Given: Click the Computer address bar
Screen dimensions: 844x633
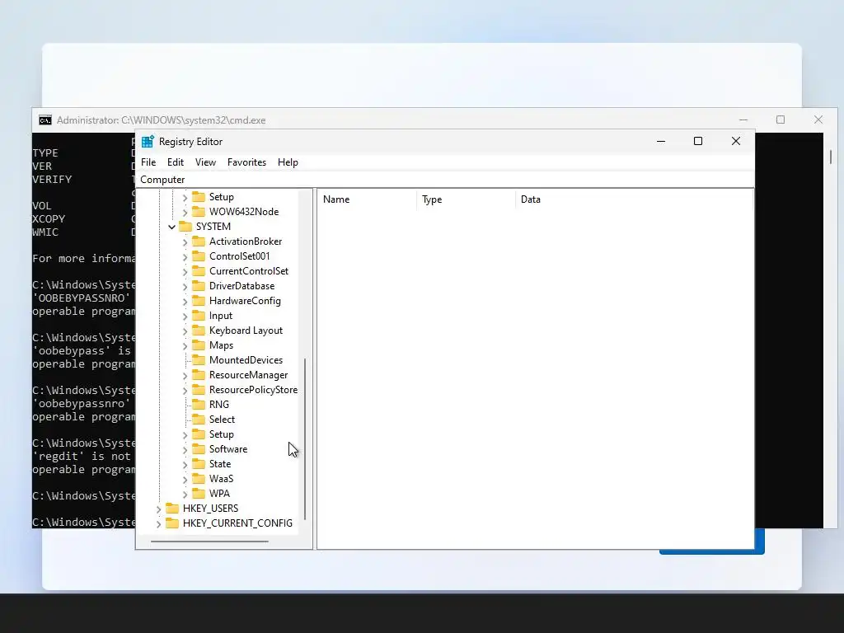Looking at the screenshot, I should point(444,179).
